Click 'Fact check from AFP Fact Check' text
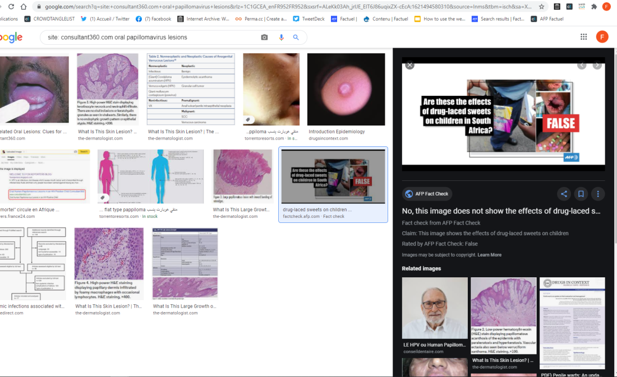This screenshot has width=617, height=377. [x=441, y=223]
